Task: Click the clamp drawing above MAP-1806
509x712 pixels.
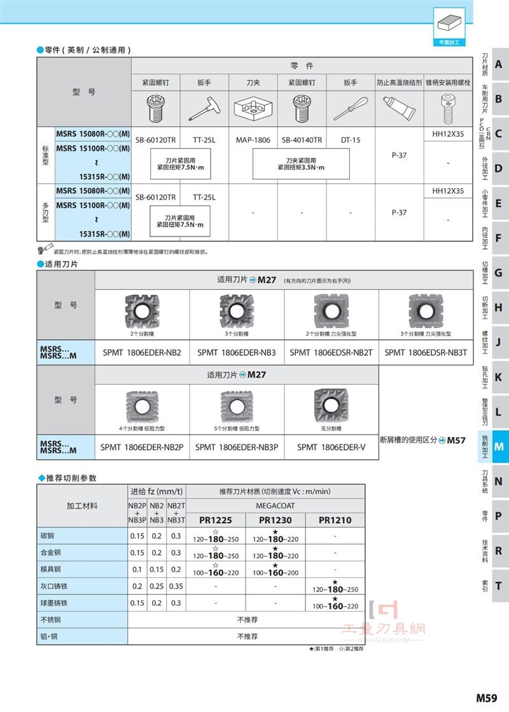Action: [253, 109]
